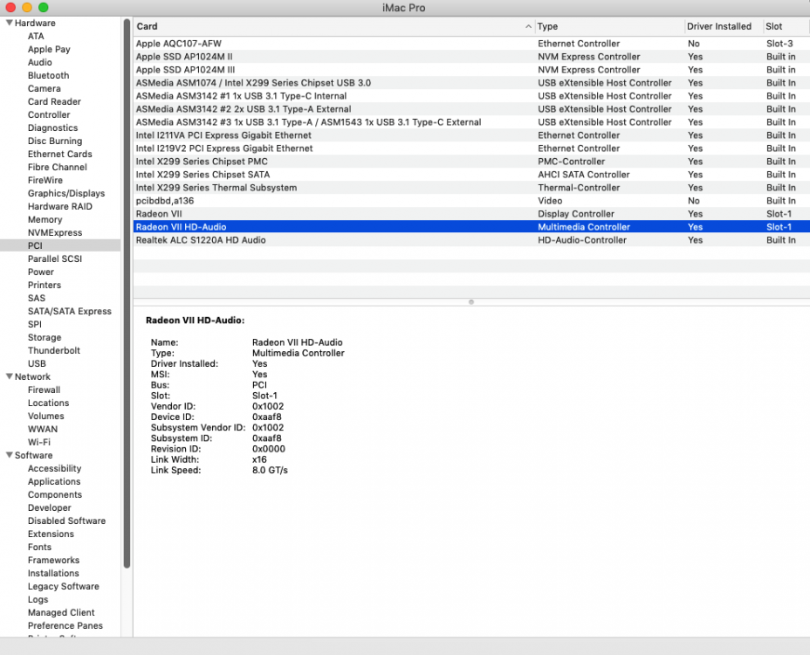Image resolution: width=810 pixels, height=655 pixels.
Task: Collapse the Software section triangle
Action: (10, 455)
